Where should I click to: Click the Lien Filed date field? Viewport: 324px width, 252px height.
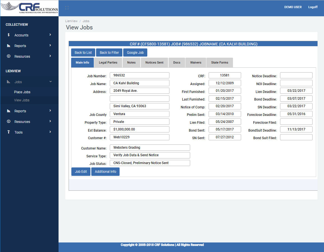pyautogui.click(x=225, y=122)
